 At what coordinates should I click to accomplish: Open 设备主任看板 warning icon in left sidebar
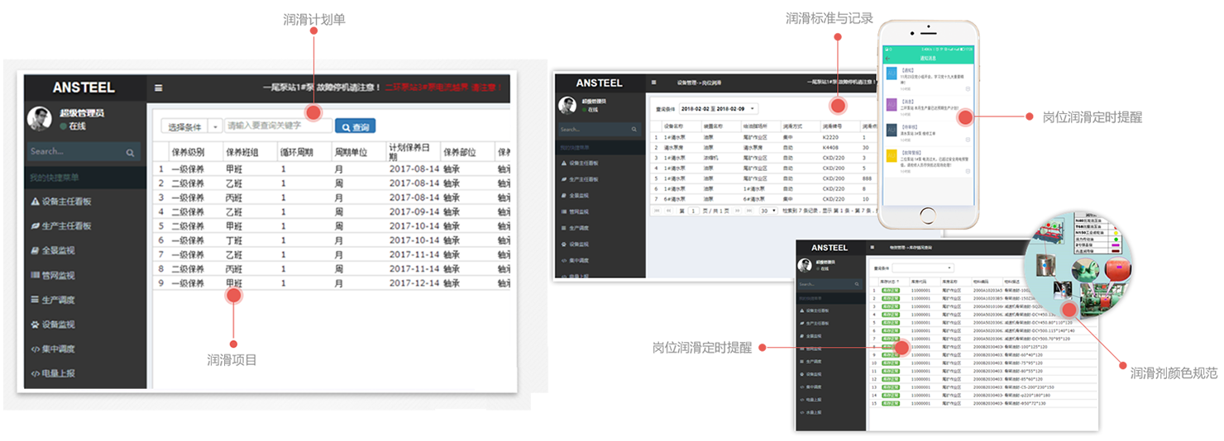(35, 202)
